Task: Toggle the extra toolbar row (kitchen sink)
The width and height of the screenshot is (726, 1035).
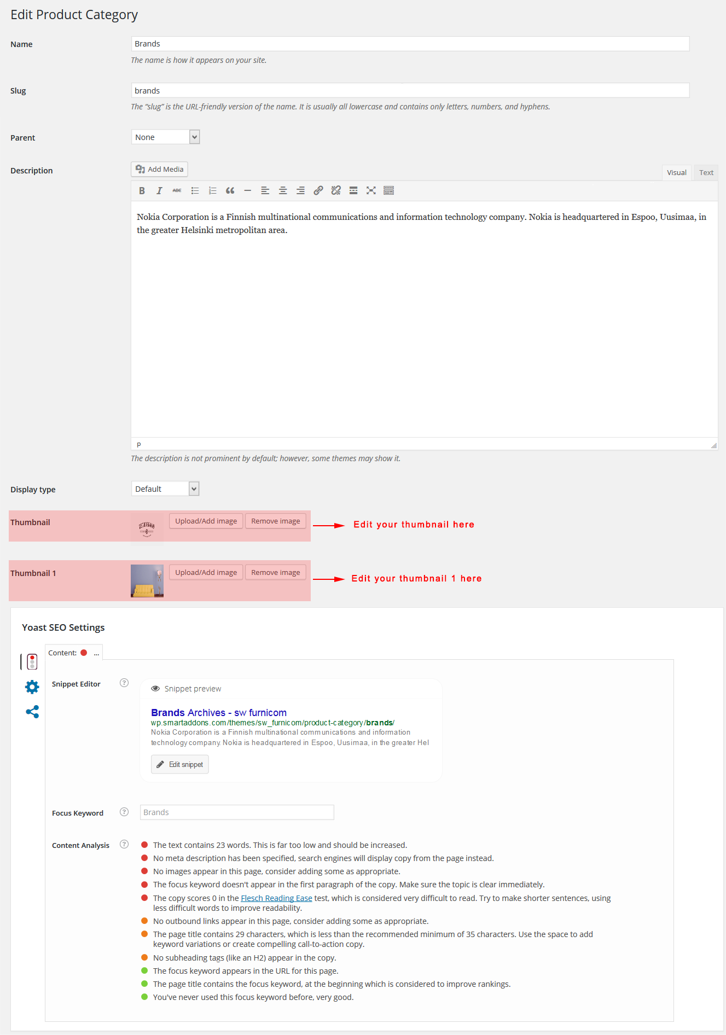Action: pos(389,190)
